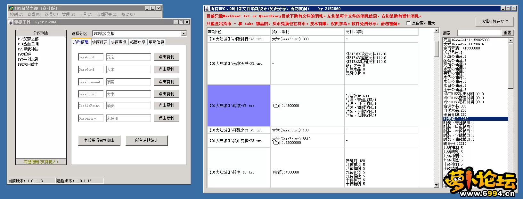Click the 材料:消耗 column header

381,32
